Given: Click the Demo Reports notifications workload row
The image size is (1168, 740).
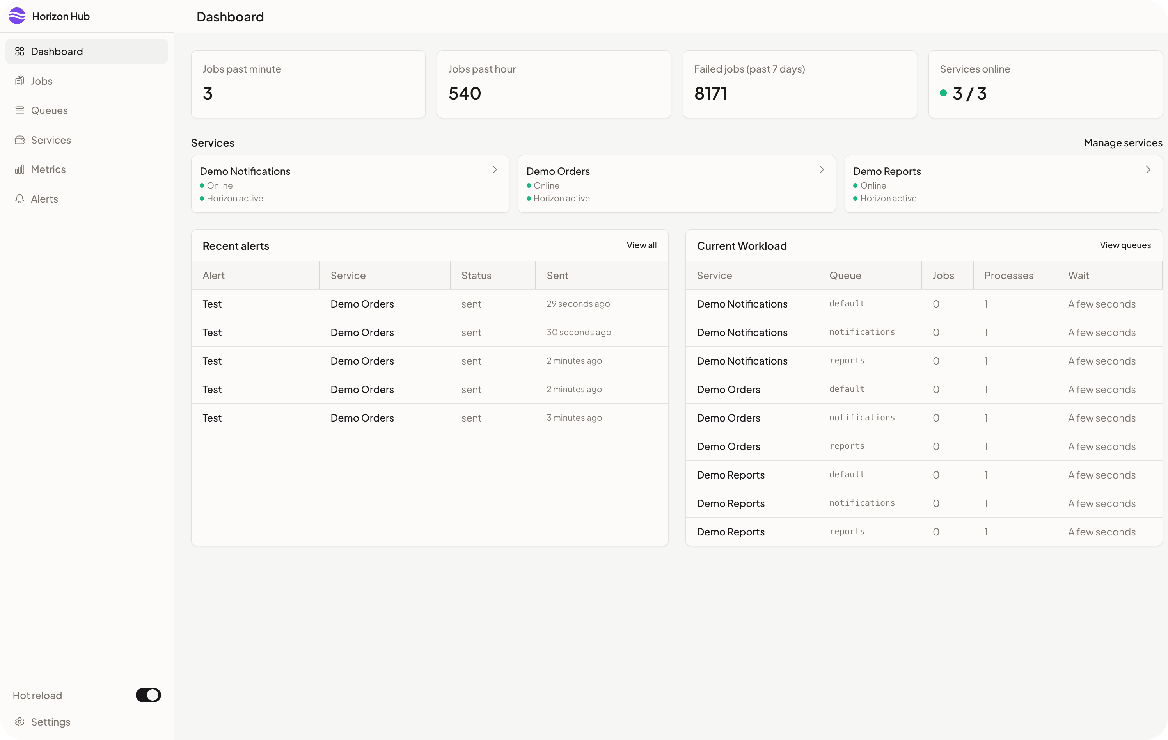Looking at the screenshot, I should (923, 503).
